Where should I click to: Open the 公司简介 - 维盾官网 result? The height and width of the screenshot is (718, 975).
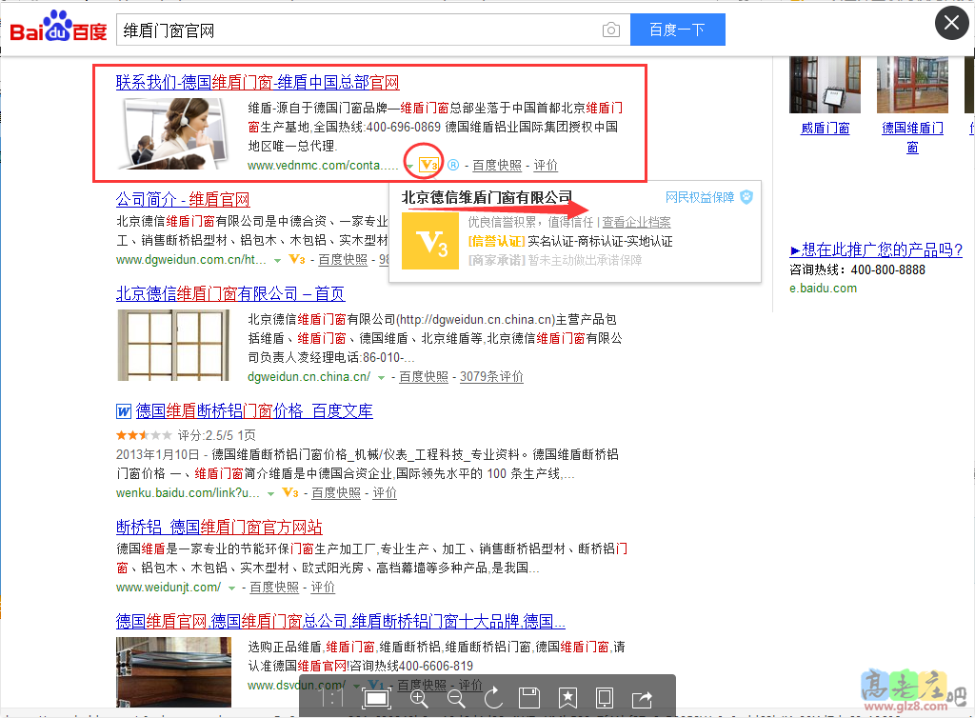183,200
